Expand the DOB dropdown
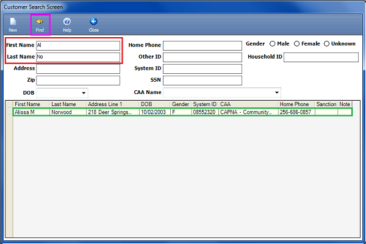The width and height of the screenshot is (366, 244). (x=84, y=93)
